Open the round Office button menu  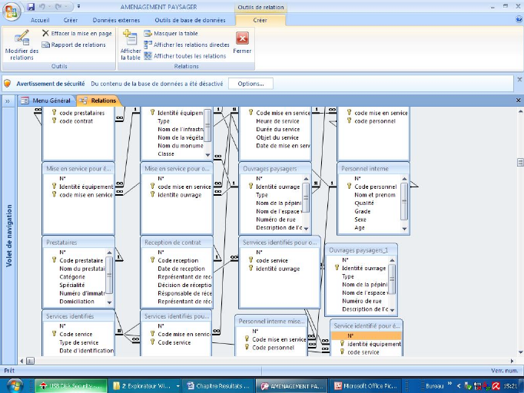pos(12,11)
